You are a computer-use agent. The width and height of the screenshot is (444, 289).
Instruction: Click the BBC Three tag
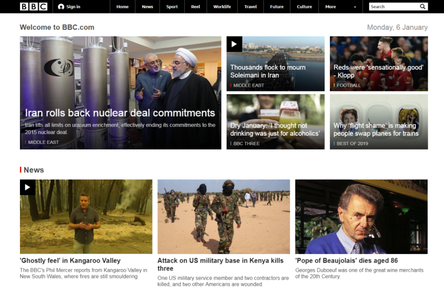[x=246, y=143]
